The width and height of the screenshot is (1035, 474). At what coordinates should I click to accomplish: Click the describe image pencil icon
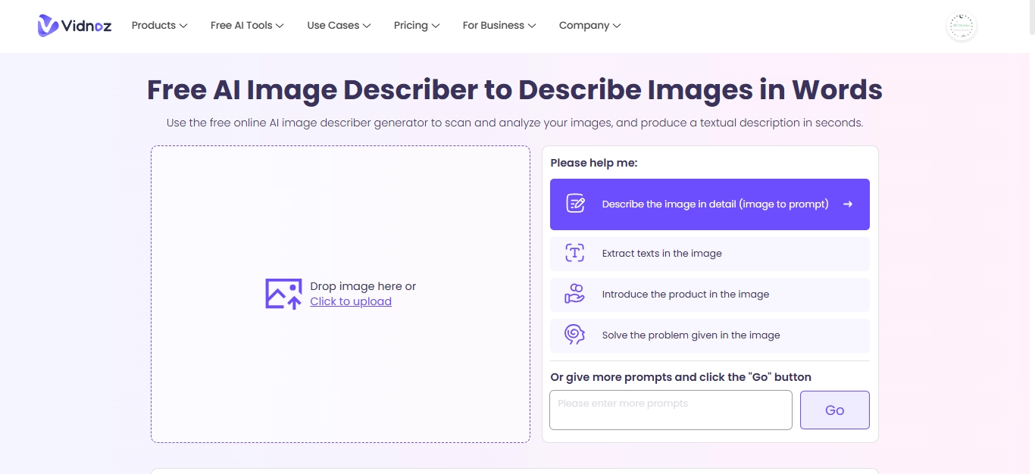point(575,204)
